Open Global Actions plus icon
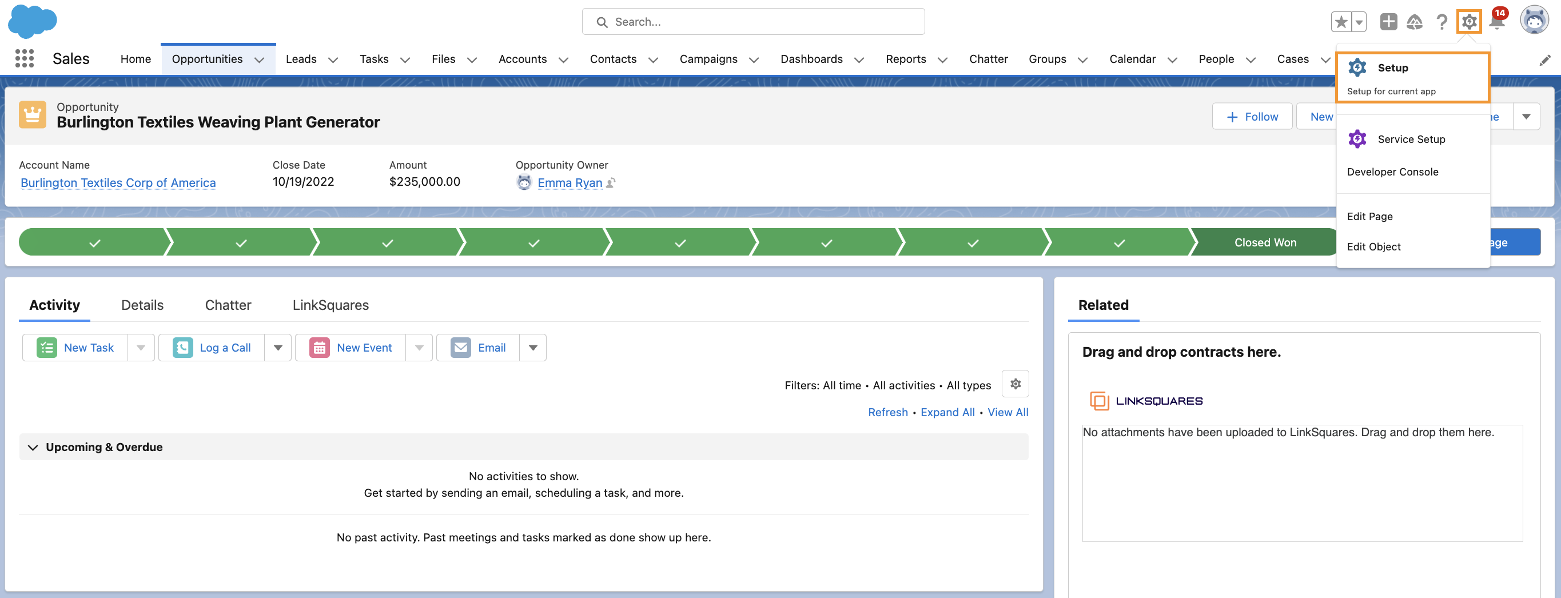Image resolution: width=1561 pixels, height=598 pixels. 1388,22
